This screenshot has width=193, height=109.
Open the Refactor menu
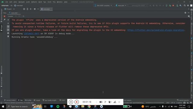34,2
